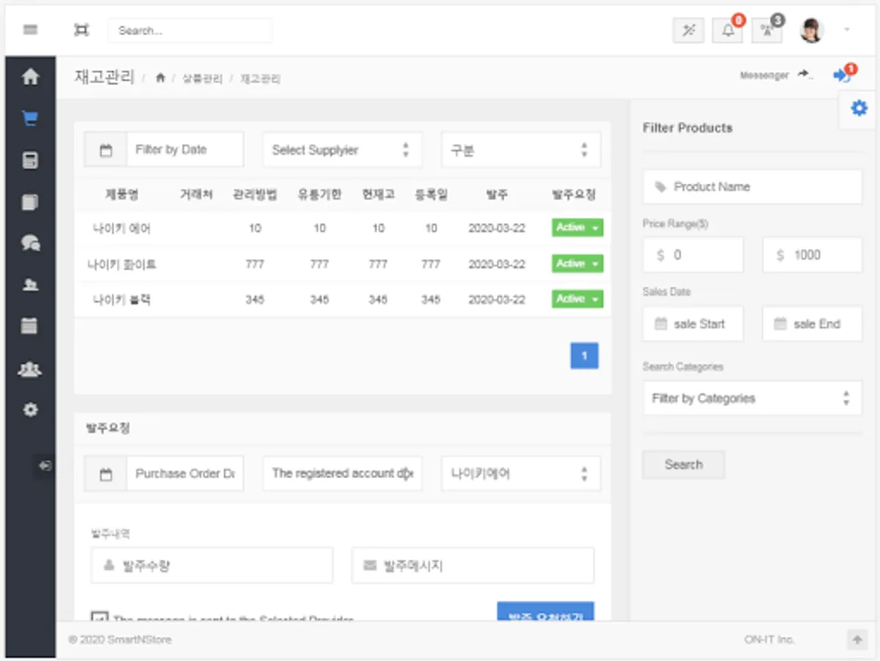The height and width of the screenshot is (661, 880).
Task: Open Active dropdown for 나이키 화이트
Action: point(577,263)
